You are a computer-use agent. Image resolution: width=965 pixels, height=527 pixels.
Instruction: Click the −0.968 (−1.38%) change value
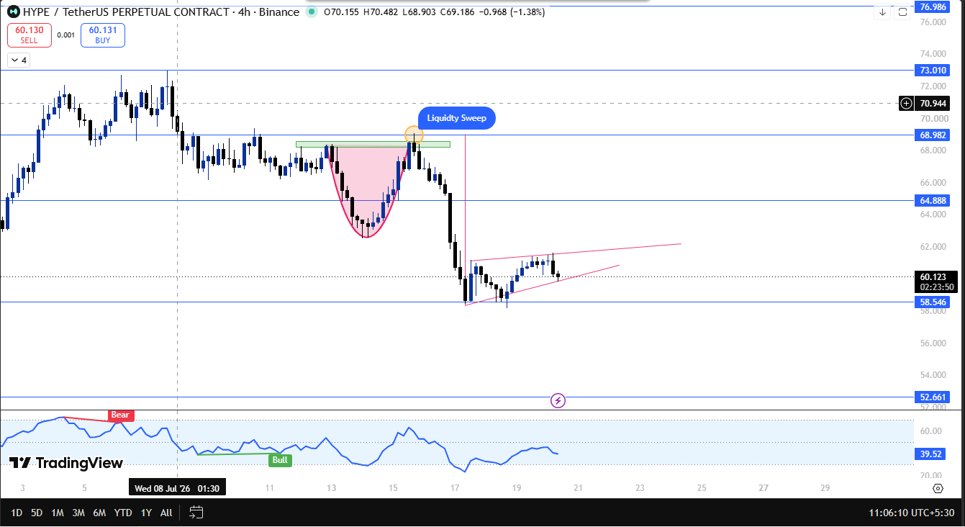[511, 12]
